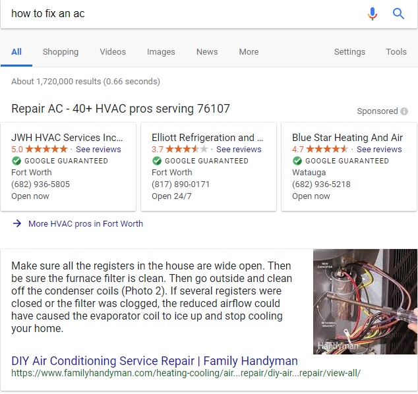Click the voice search microphone icon
The image size is (418, 394).
click(372, 14)
